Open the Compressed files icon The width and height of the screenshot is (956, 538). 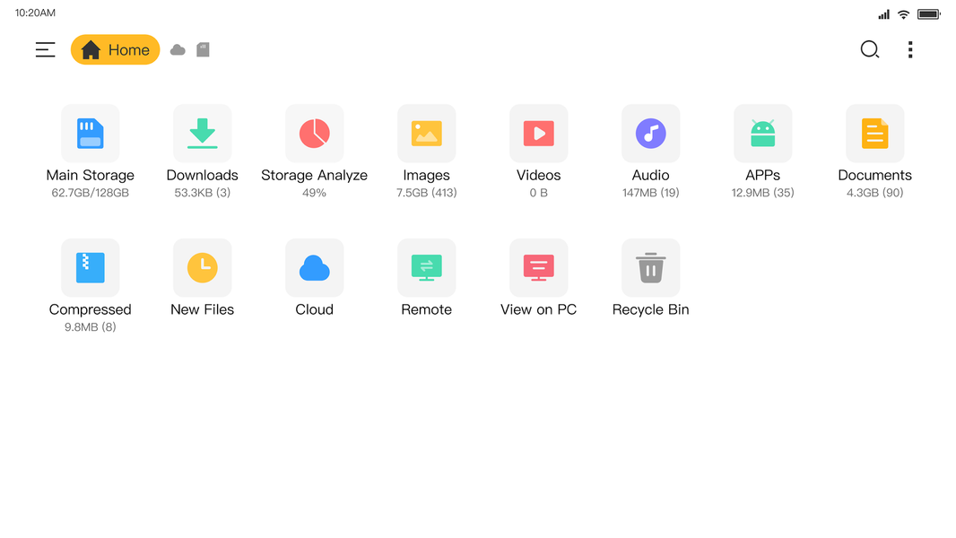[x=90, y=267]
